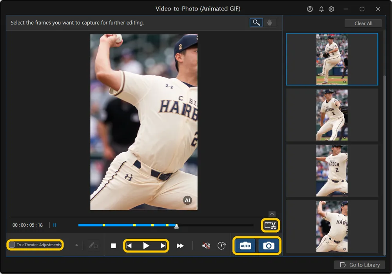392x274 pixels.
Task: Select the third captured thumbnail
Action: [x=332, y=171]
